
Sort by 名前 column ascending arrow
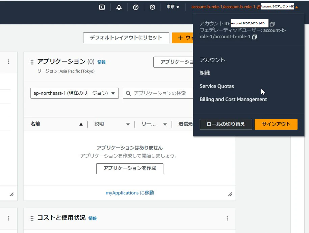pos(81,124)
